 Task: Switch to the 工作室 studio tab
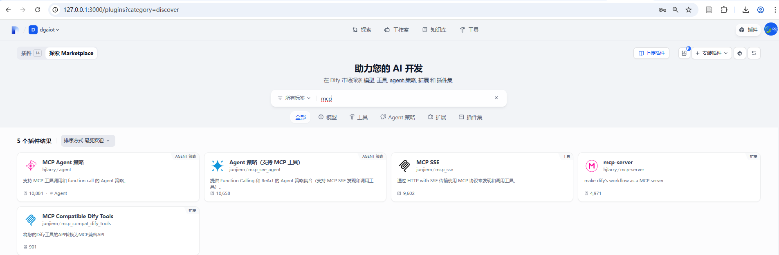(x=396, y=30)
